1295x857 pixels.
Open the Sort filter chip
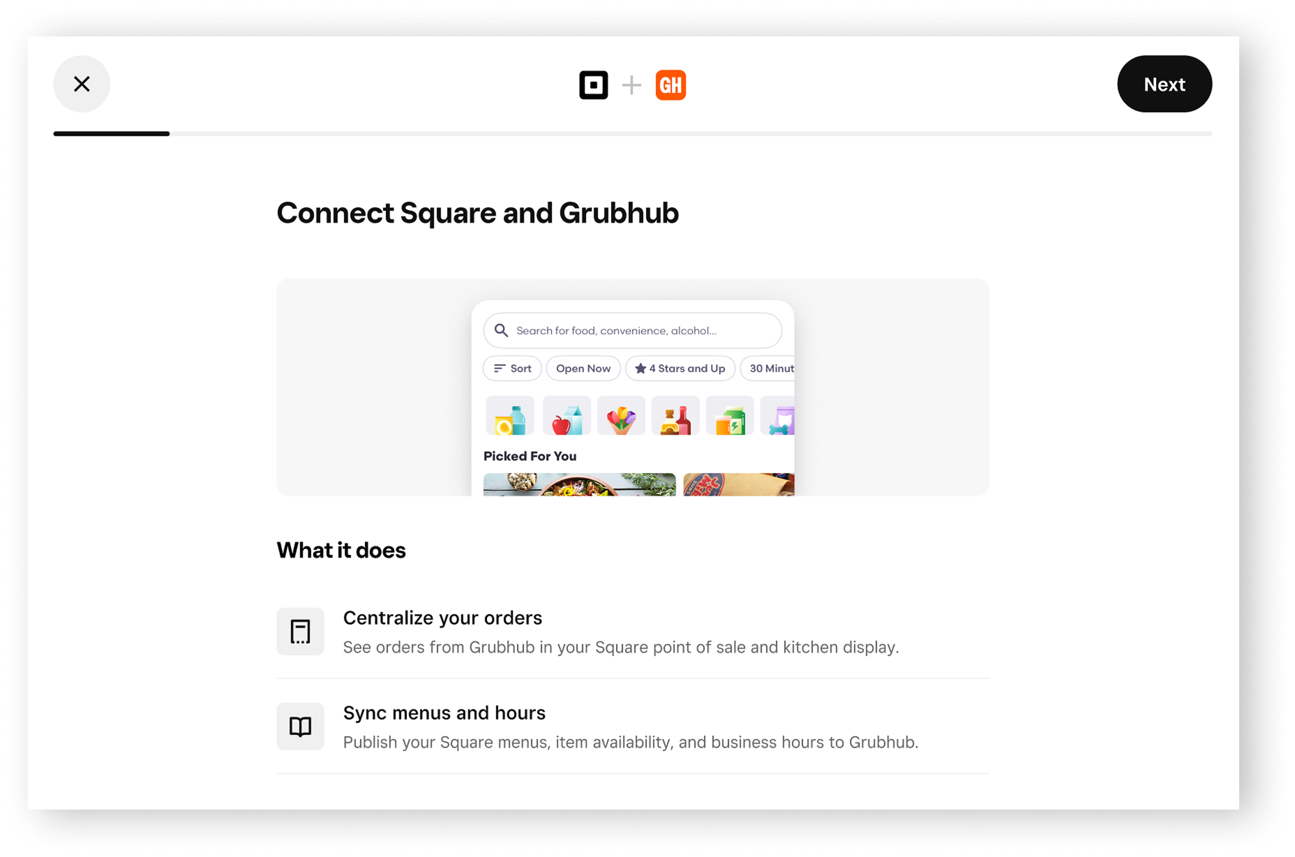512,368
